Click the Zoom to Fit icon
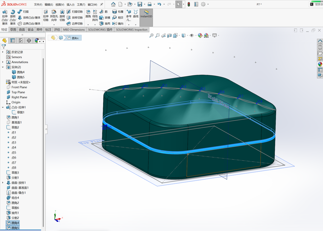The image size is (323, 231). [x=151, y=36]
